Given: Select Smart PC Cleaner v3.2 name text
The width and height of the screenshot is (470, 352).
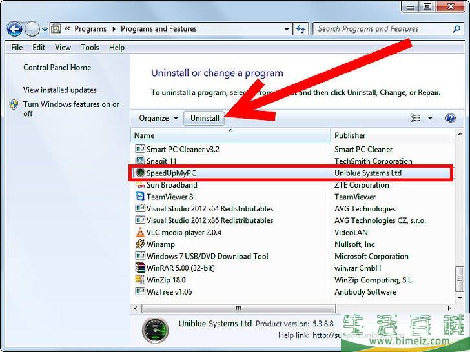Looking at the screenshot, I should 183,149.
